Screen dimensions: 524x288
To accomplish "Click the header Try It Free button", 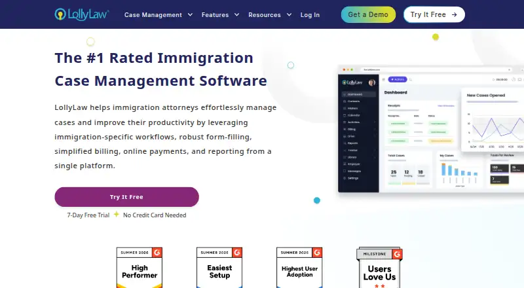I will (x=434, y=14).
